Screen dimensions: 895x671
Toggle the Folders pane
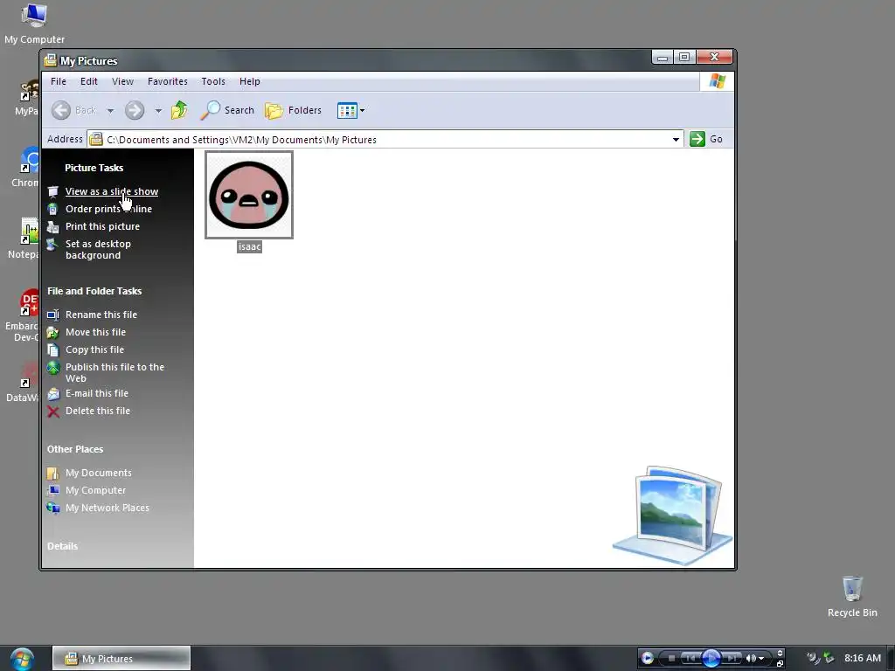294,110
